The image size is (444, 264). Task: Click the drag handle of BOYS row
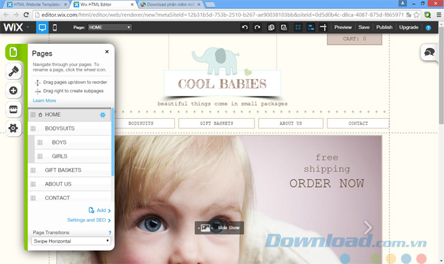(x=40, y=142)
